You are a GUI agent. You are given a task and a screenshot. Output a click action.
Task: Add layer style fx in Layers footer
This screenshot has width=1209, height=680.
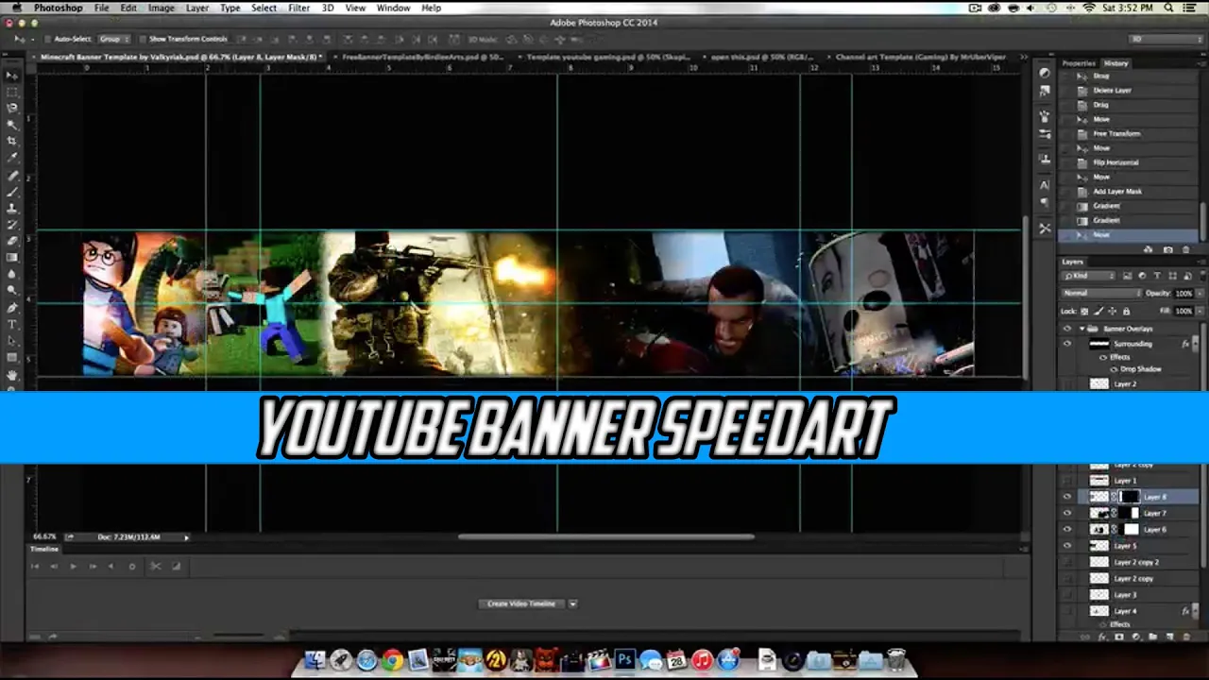[x=1102, y=637]
